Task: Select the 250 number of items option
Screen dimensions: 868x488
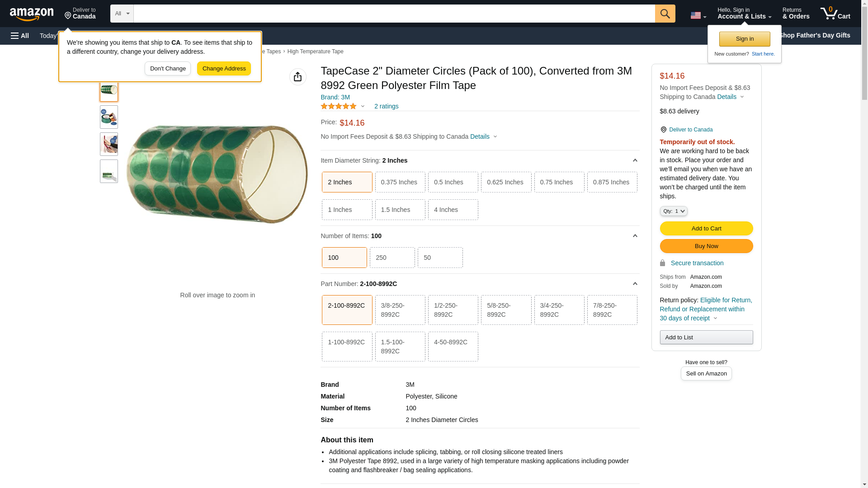Action: [x=392, y=258]
